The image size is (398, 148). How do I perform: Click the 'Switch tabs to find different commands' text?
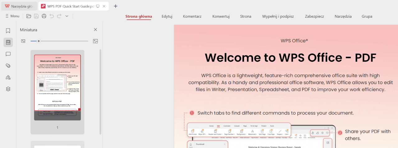tap(275, 113)
